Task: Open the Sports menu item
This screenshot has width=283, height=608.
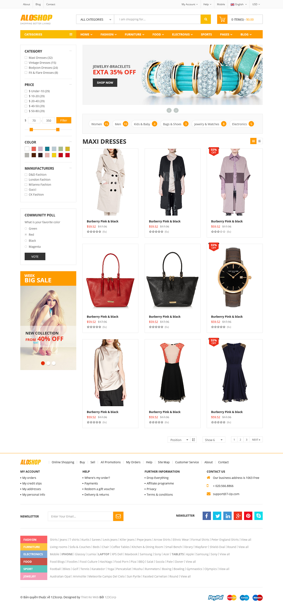Action: click(x=206, y=34)
